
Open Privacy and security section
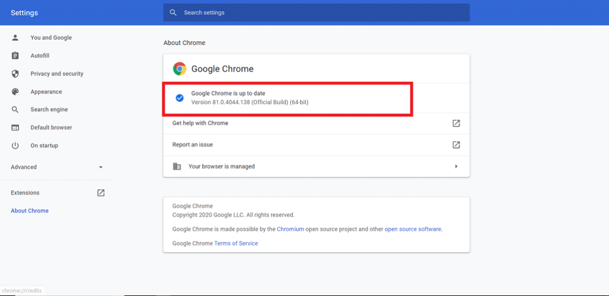tap(57, 74)
